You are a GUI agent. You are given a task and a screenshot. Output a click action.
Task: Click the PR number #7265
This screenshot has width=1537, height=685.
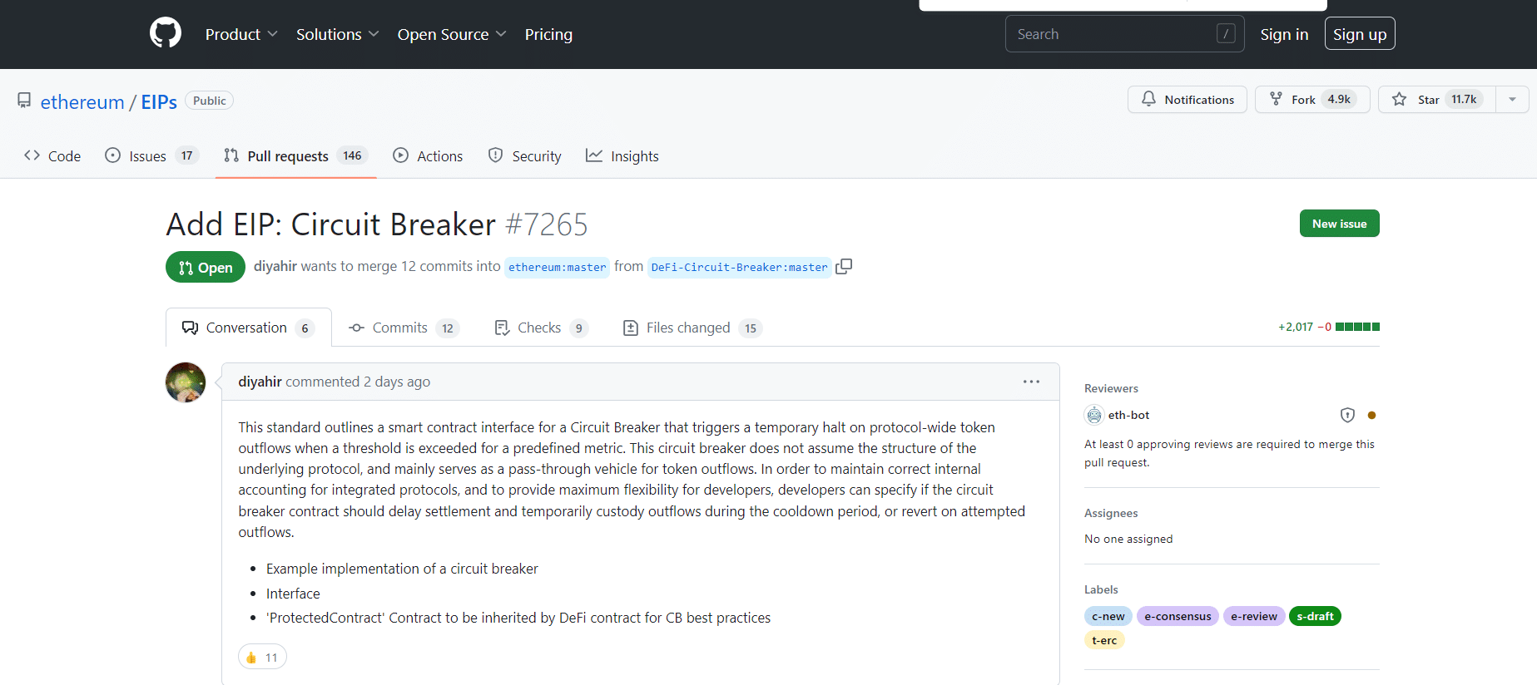pos(546,224)
